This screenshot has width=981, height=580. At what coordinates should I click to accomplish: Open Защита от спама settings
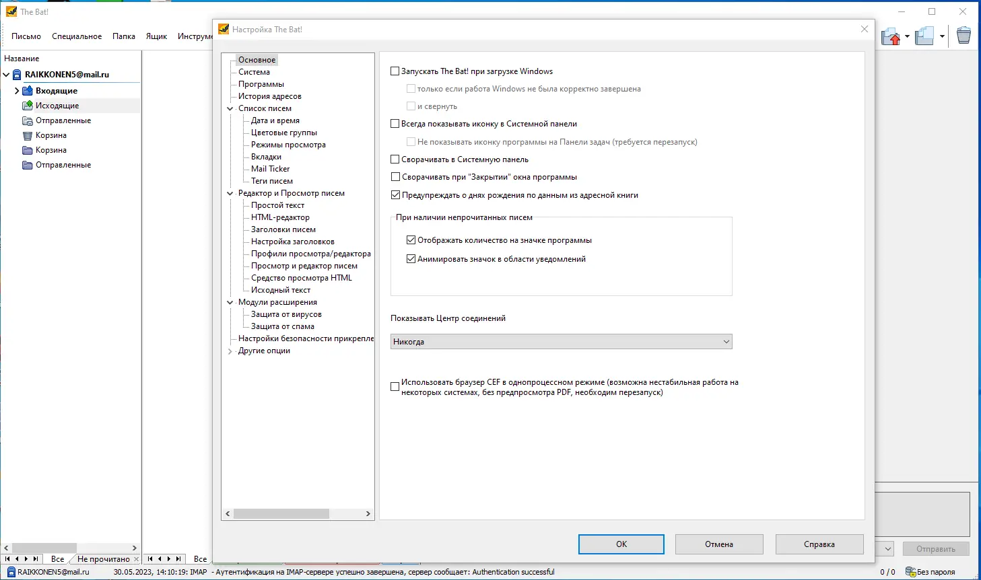(x=283, y=326)
